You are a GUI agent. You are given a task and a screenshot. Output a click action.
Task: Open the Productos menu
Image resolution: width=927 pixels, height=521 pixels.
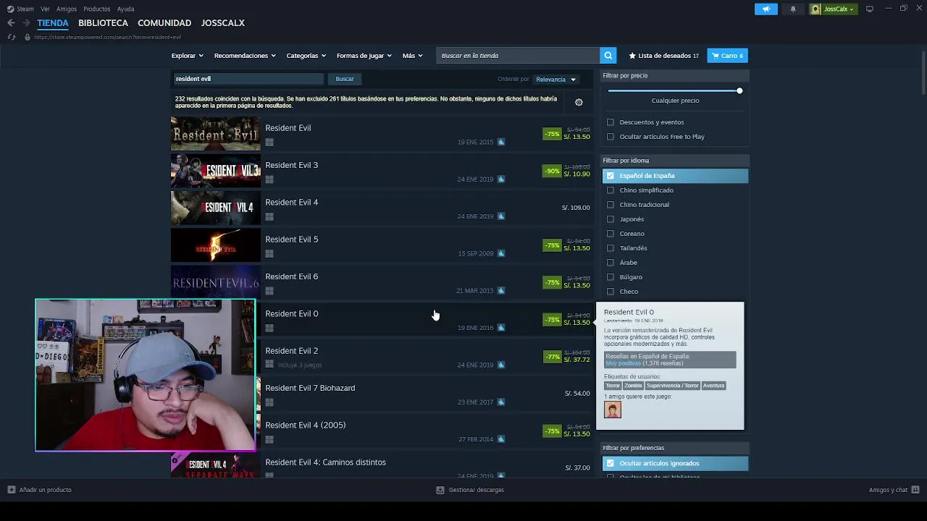96,9
